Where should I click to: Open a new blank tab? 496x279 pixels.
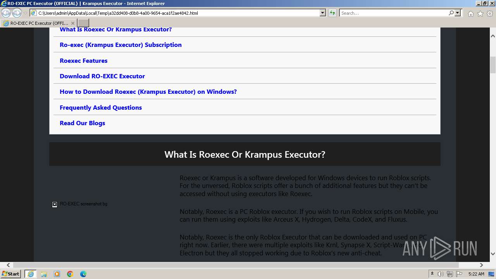[83, 23]
